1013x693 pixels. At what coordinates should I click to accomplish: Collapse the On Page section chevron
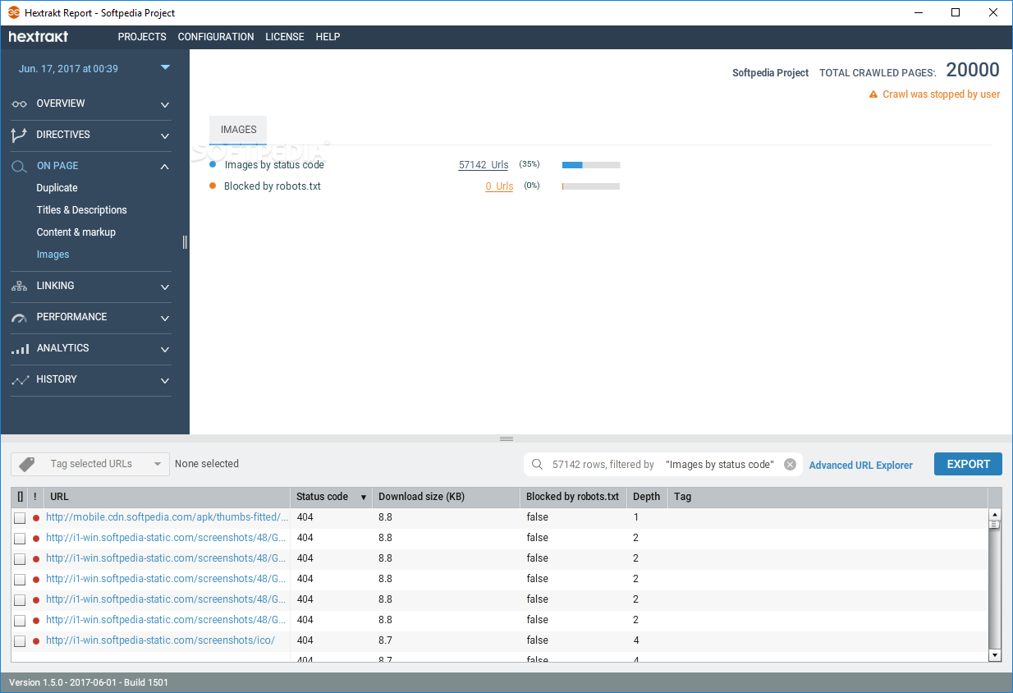pos(165,167)
